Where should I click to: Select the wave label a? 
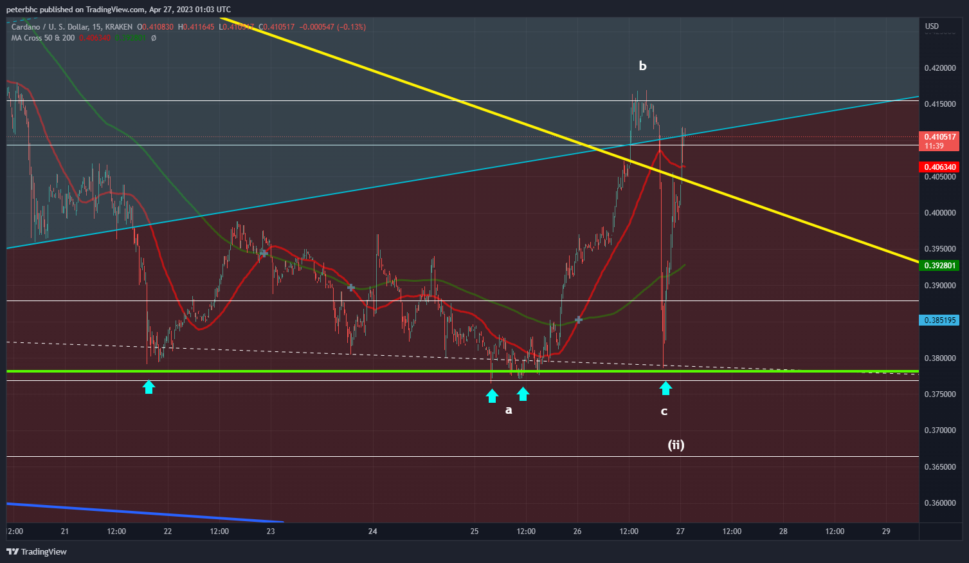[x=509, y=410]
